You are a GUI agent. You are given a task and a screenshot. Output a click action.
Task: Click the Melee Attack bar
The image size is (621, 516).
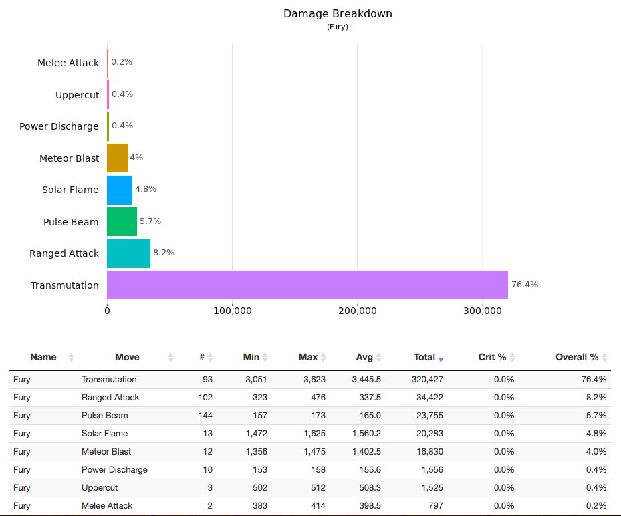tap(107, 63)
